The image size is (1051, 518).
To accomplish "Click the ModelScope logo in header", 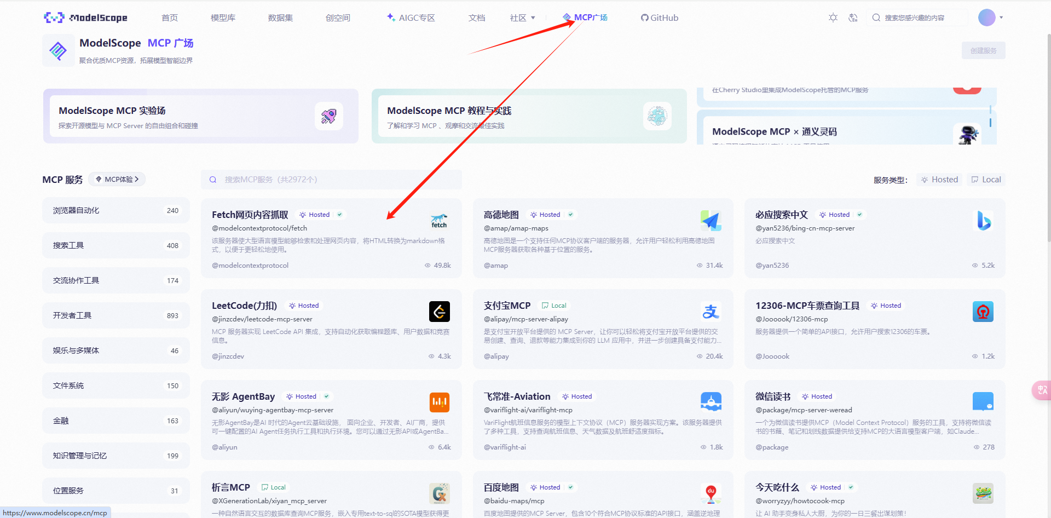I will point(85,18).
